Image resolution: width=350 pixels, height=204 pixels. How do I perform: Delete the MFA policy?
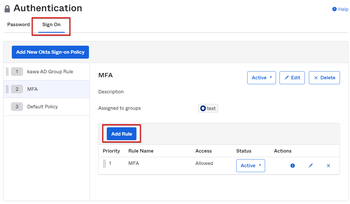[324, 78]
